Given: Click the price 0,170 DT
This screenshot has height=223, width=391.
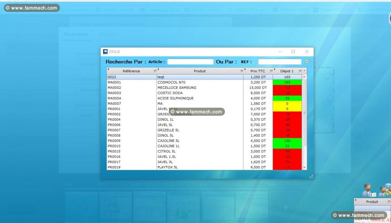Looking at the screenshot, I should click(x=258, y=109).
